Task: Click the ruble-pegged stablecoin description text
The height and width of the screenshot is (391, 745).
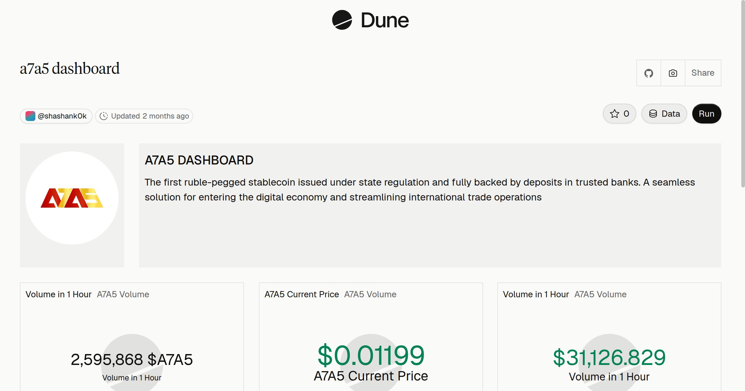Action: tap(420, 190)
